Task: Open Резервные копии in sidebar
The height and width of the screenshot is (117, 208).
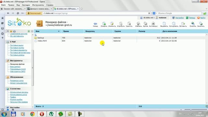Action: (x=17, y=81)
